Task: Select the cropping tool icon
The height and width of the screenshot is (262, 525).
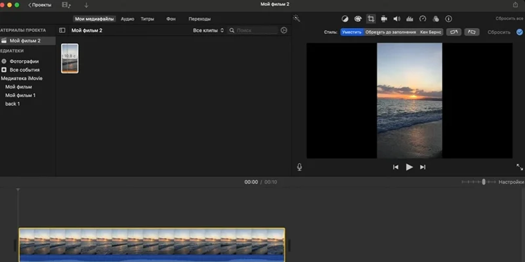Action: 371,19
